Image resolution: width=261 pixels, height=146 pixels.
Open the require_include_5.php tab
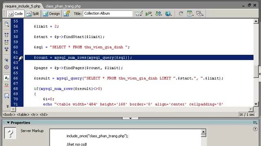point(23,6)
